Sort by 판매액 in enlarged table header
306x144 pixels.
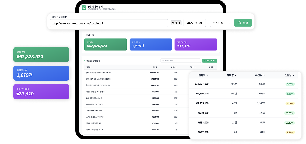(201, 75)
